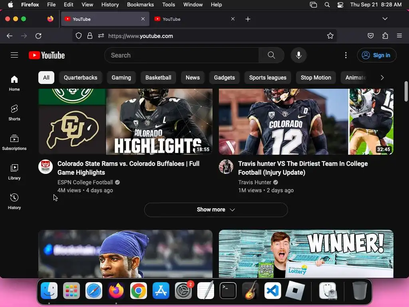The image size is (409, 307).
Task: Select the Basketball filter chip
Action: [x=158, y=78]
